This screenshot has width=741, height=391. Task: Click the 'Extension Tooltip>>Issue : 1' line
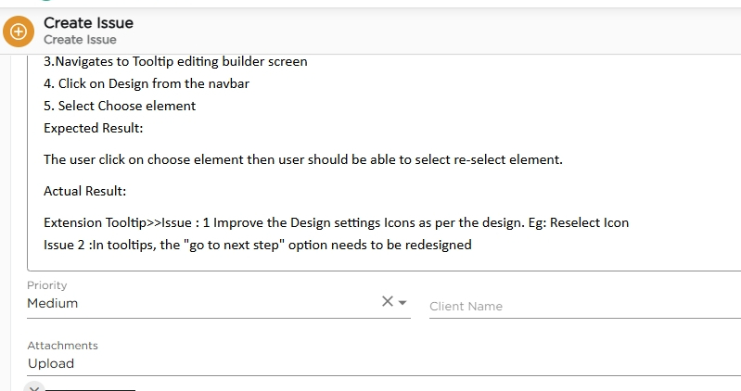pyautogui.click(x=336, y=223)
